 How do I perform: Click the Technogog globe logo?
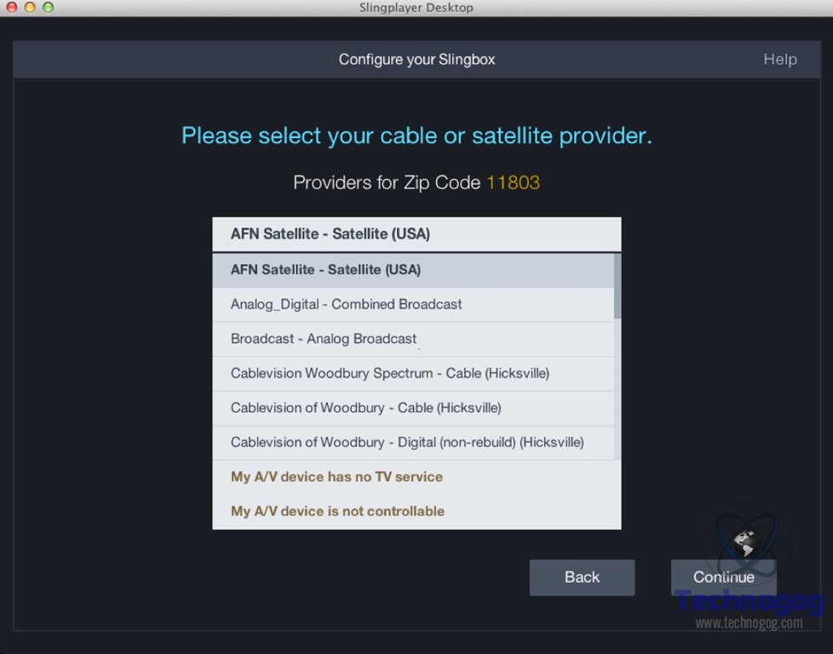coord(746,542)
